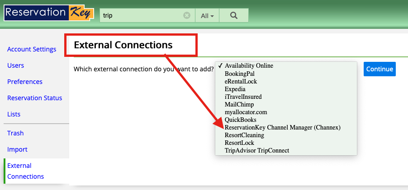Image resolution: width=408 pixels, height=190 pixels.
Task: Open Import in sidebar
Action: tap(17, 149)
